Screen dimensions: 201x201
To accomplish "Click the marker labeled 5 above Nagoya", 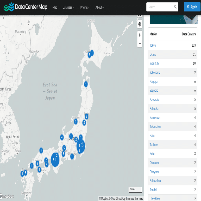I will pos(64,148).
